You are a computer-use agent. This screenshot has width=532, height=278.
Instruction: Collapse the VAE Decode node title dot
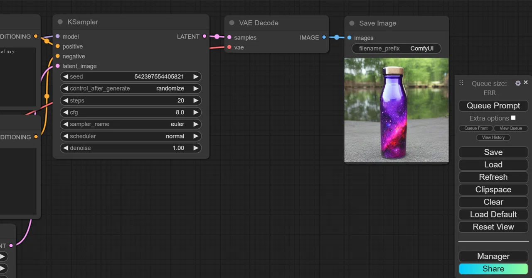click(232, 23)
